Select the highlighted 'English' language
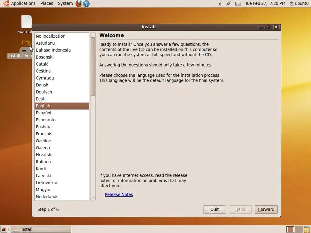 click(x=62, y=106)
